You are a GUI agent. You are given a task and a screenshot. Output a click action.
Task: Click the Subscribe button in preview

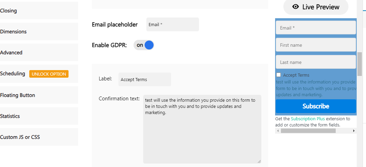316,106
